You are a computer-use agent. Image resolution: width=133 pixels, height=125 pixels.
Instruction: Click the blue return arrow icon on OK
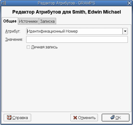[112, 117]
